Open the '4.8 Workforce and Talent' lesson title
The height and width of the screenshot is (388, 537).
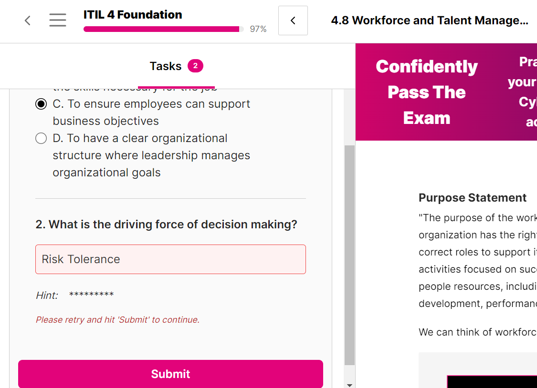429,20
